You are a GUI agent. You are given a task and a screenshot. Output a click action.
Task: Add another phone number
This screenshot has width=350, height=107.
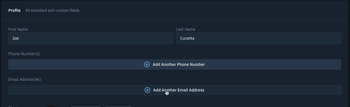(174, 64)
